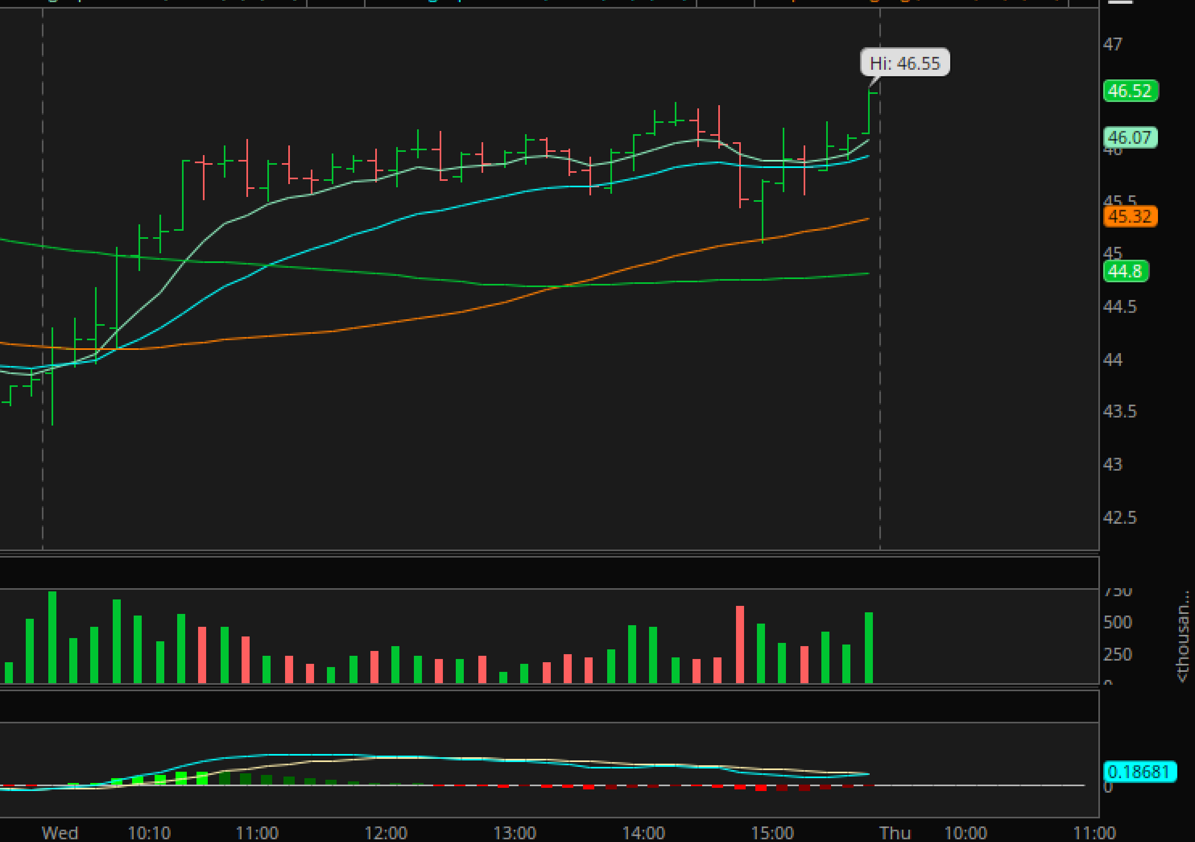1195x842 pixels.
Task: Click the tallest red volume bar
Action: (740, 644)
